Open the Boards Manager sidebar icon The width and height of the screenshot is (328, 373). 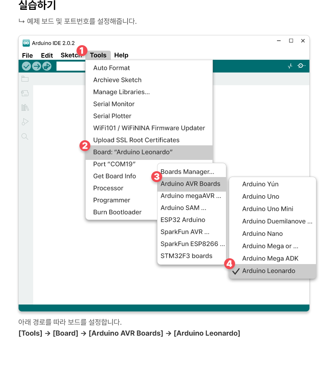point(25,93)
